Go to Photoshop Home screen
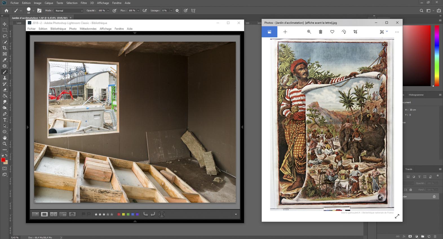443x239 pixels. 6,10
